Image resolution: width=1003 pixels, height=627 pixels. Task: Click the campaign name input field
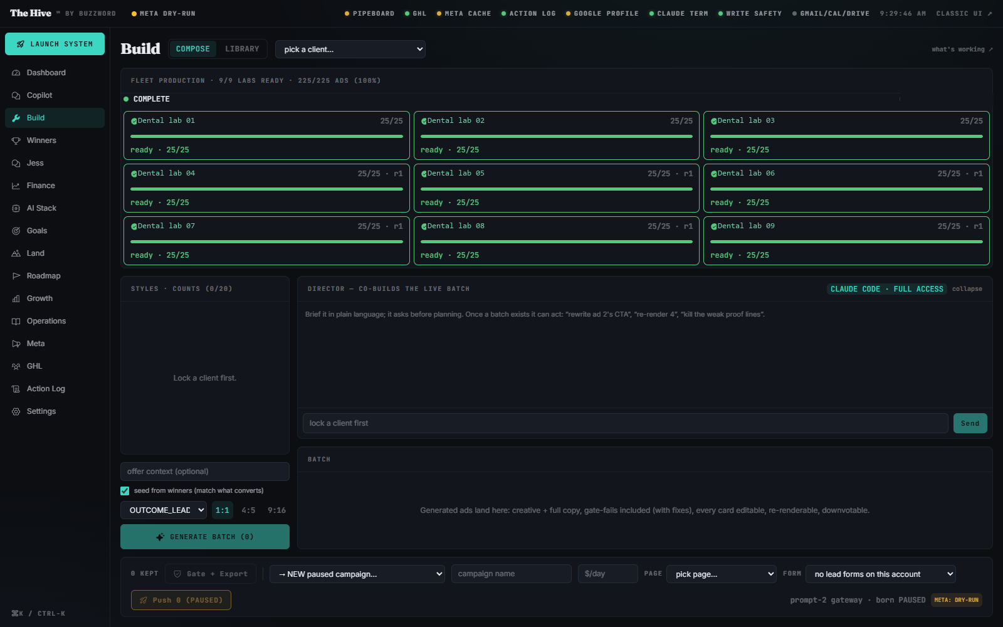coord(512,574)
